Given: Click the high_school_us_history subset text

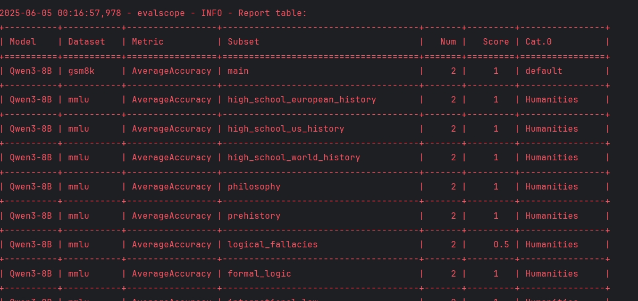Looking at the screenshot, I should click(286, 129).
